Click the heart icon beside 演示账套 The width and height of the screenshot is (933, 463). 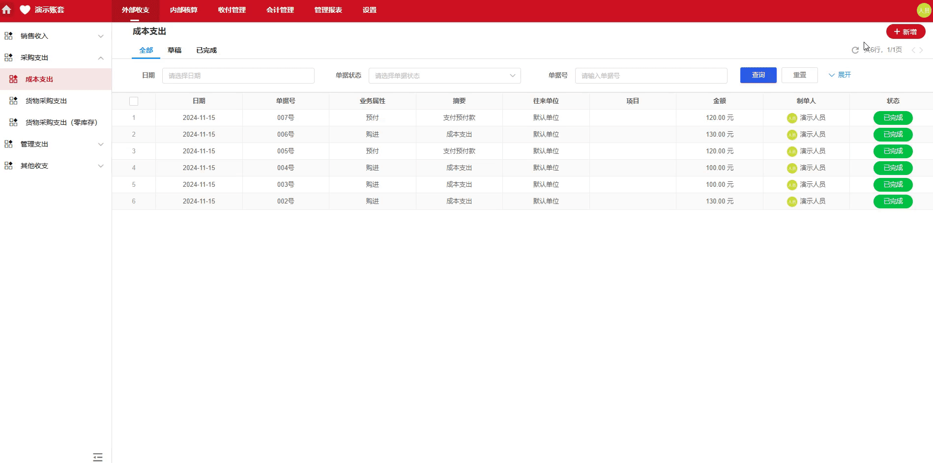24,10
